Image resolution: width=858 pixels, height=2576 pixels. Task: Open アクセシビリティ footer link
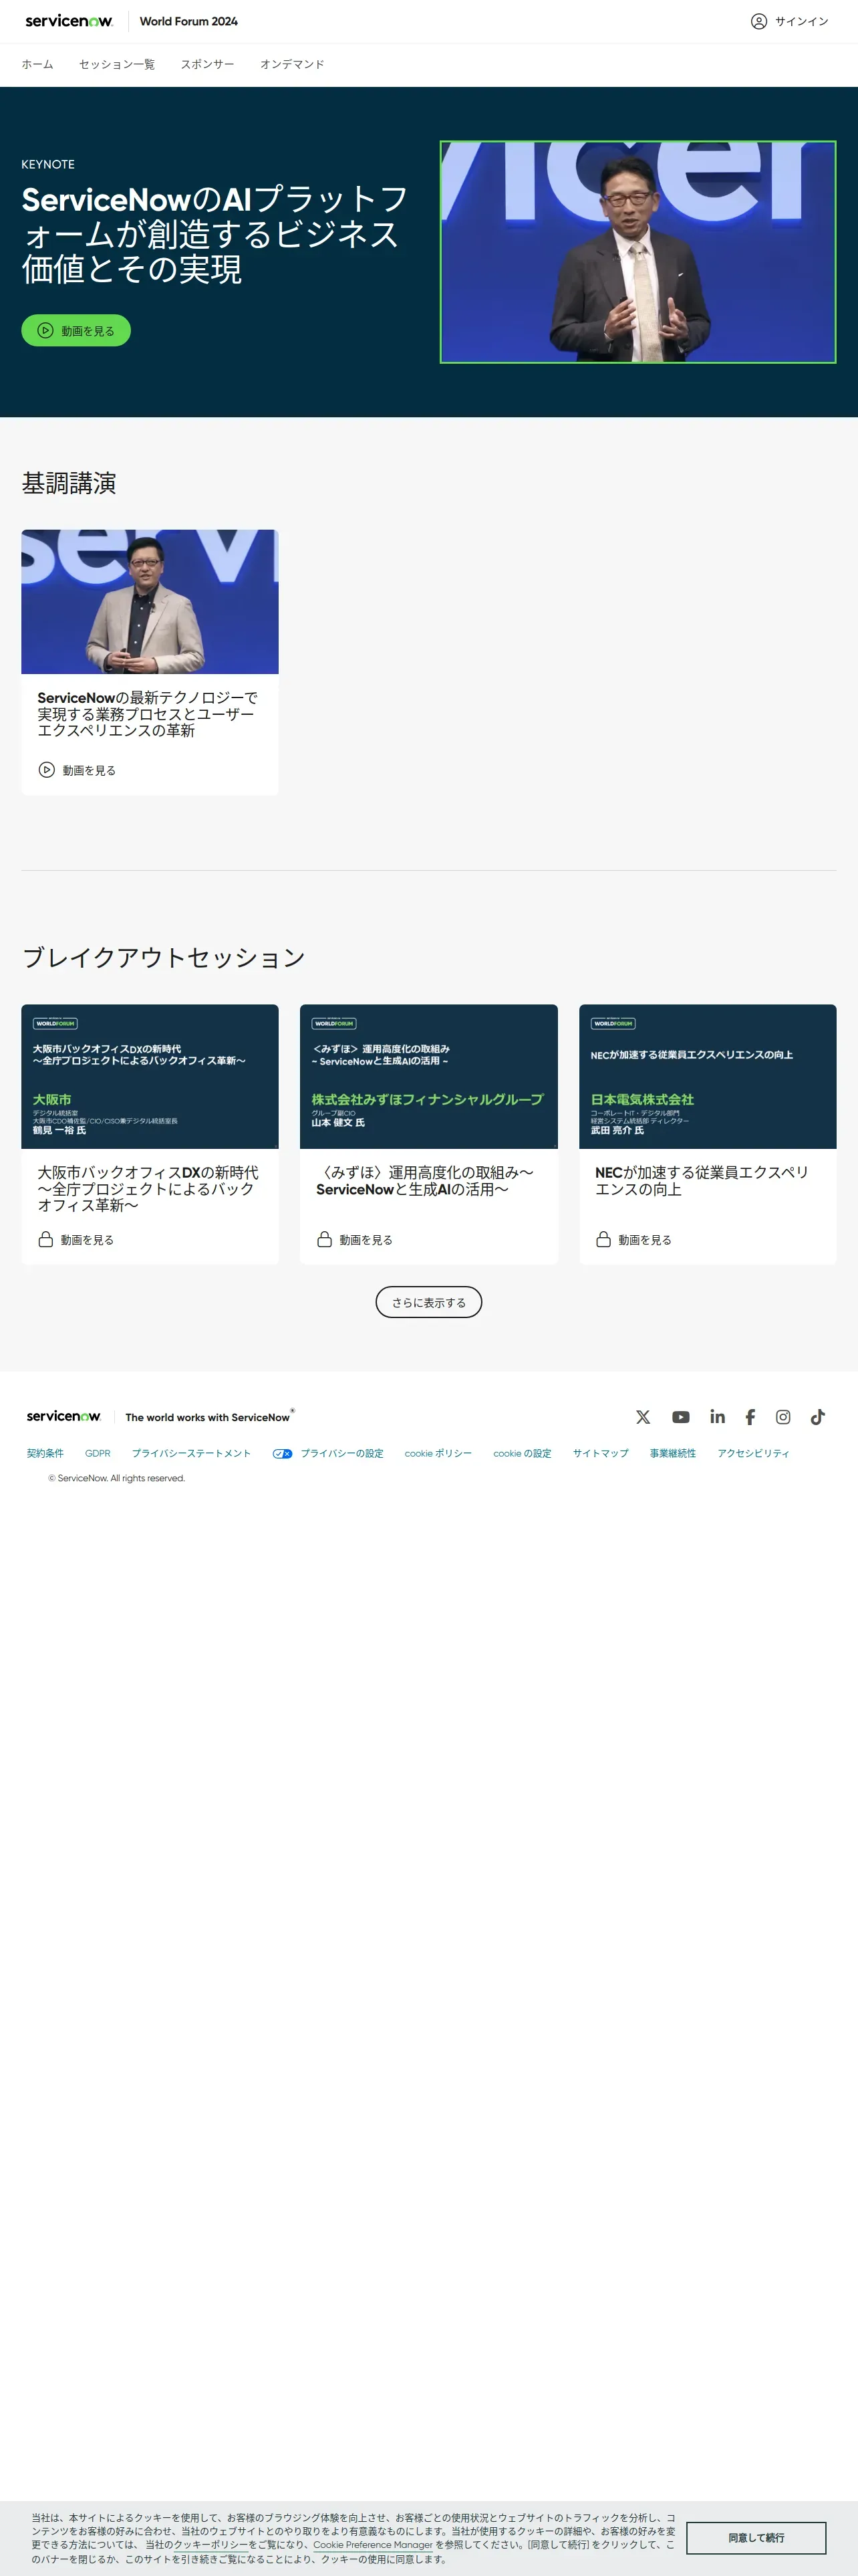tap(753, 1453)
